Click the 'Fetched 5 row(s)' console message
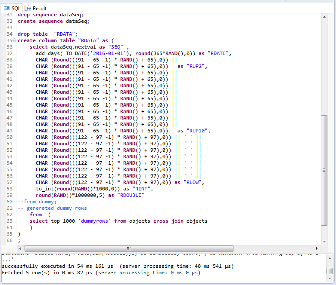This screenshot has height=285, width=336. pos(101,273)
